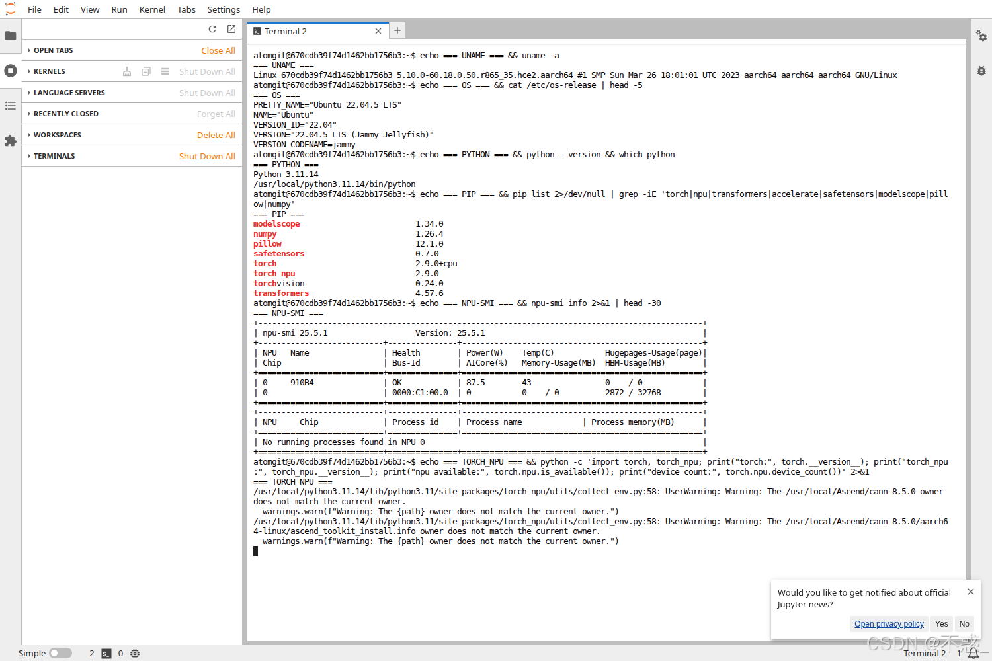The width and height of the screenshot is (992, 661).
Task: Click the broom icon in Kernels row
Action: pos(127,71)
